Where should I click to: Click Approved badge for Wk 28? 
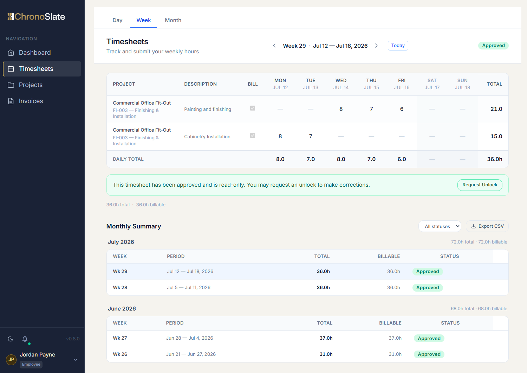428,288
